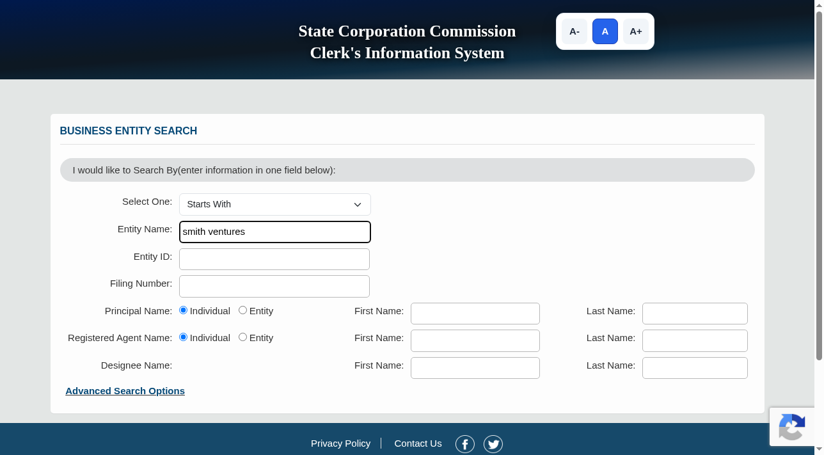Open Advanced Search Options link
The height and width of the screenshot is (455, 824).
coord(125,391)
